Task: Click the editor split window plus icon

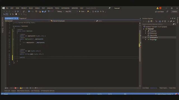Action: pos(140,23)
